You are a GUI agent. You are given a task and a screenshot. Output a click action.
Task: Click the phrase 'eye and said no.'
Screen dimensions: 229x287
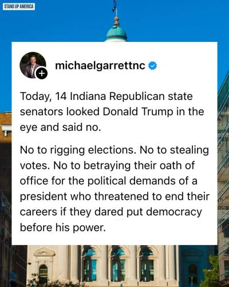[x=60, y=127]
